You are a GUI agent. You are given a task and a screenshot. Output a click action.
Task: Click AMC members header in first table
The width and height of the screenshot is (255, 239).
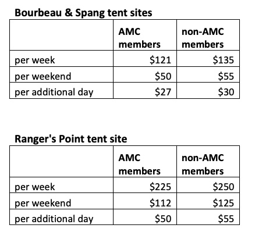[x=139, y=38]
